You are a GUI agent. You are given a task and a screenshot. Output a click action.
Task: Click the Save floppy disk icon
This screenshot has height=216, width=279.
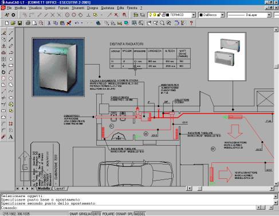[19, 23]
